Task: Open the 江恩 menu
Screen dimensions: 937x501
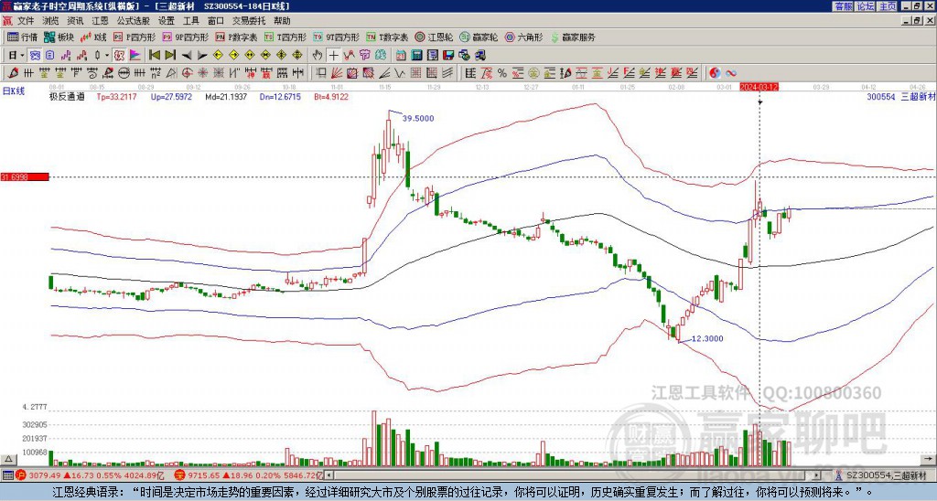Action: (x=101, y=21)
